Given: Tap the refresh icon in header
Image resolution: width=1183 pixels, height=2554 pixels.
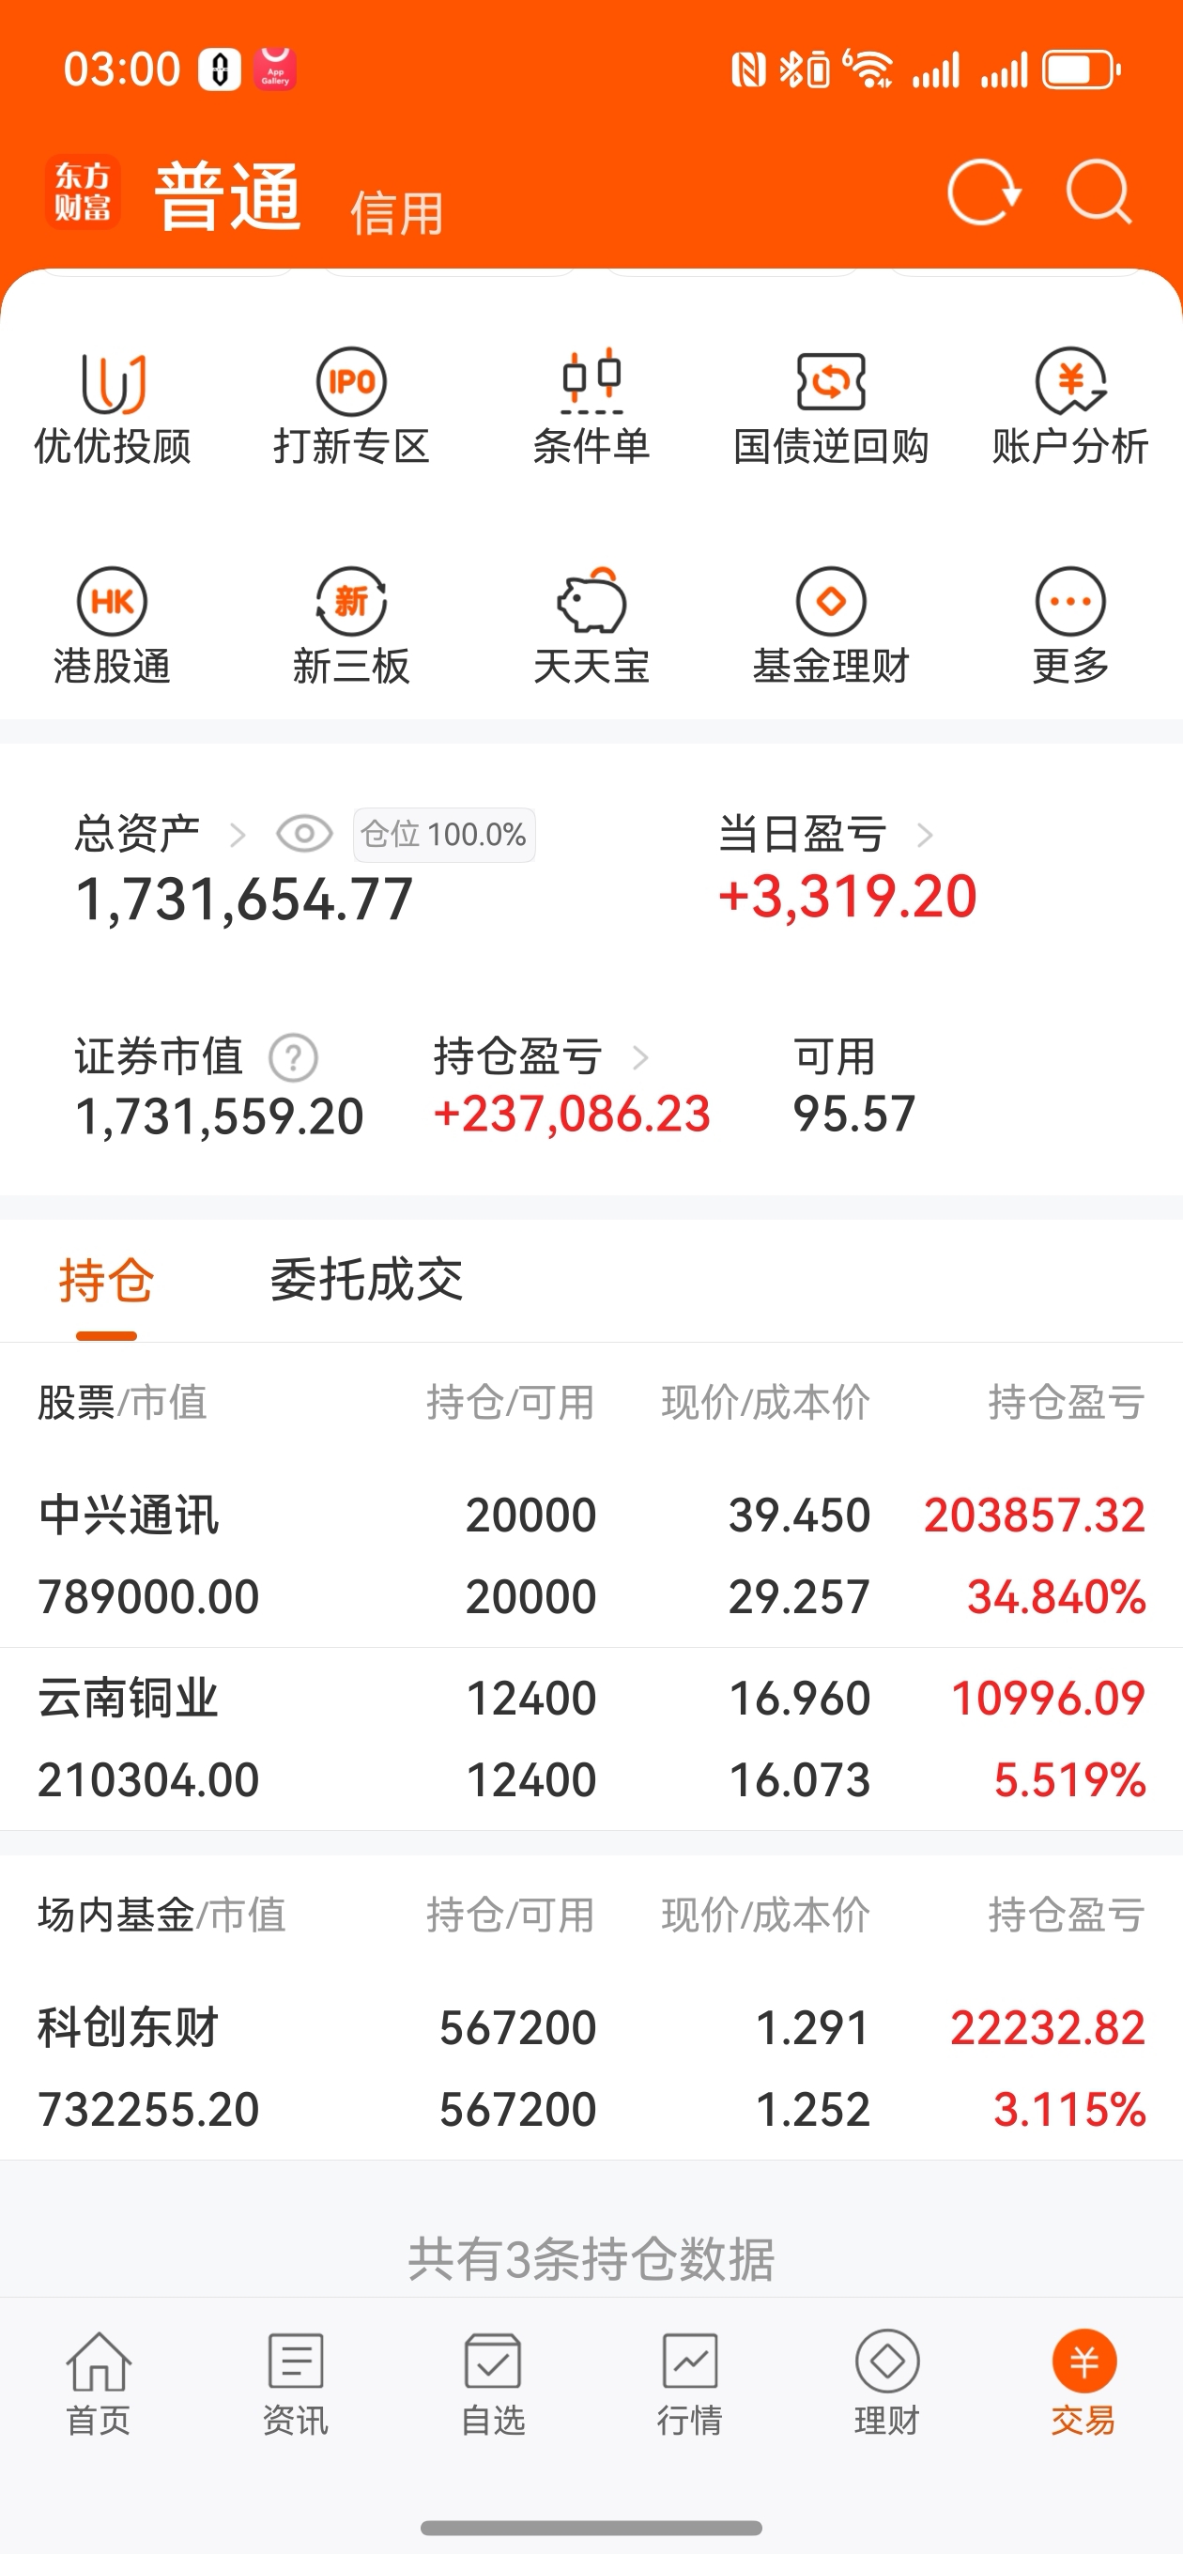Looking at the screenshot, I should point(984,192).
